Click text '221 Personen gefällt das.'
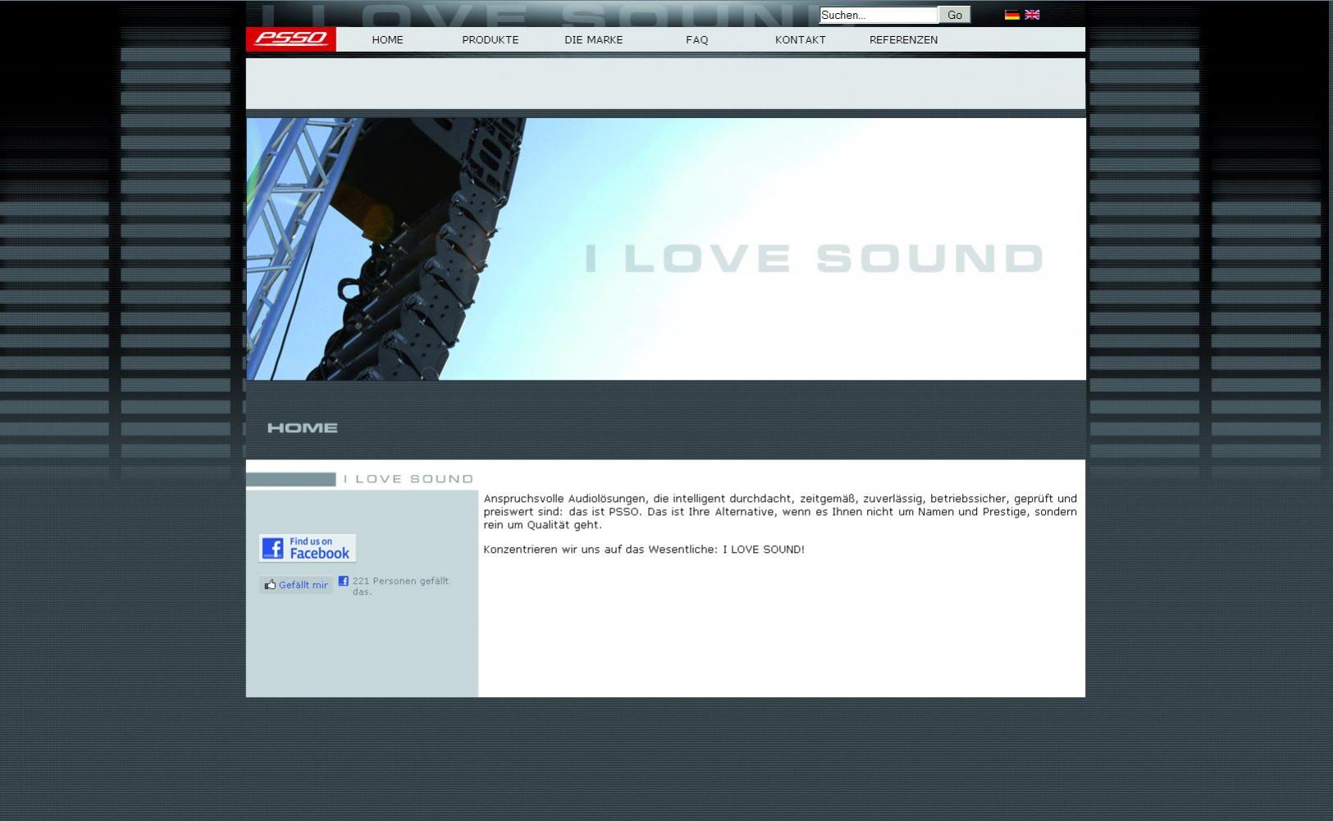This screenshot has width=1333, height=821. (400, 586)
